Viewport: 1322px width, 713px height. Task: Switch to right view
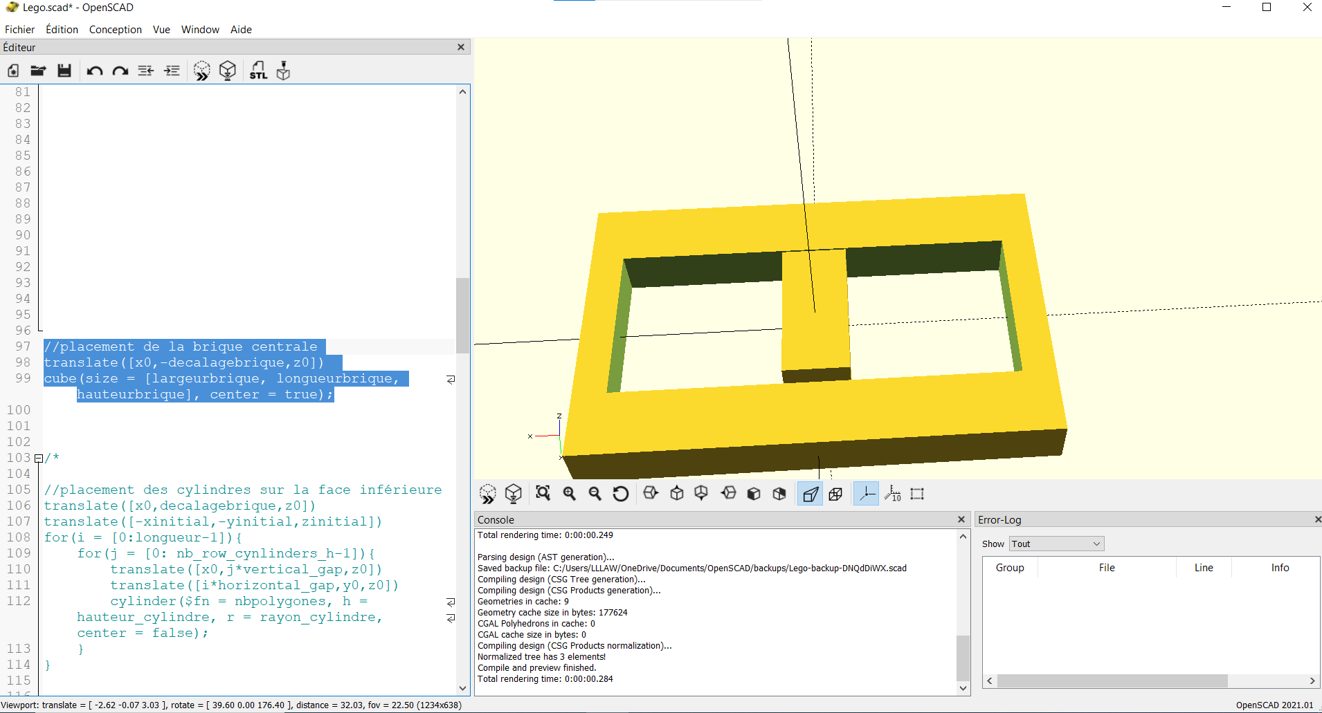tap(651, 494)
